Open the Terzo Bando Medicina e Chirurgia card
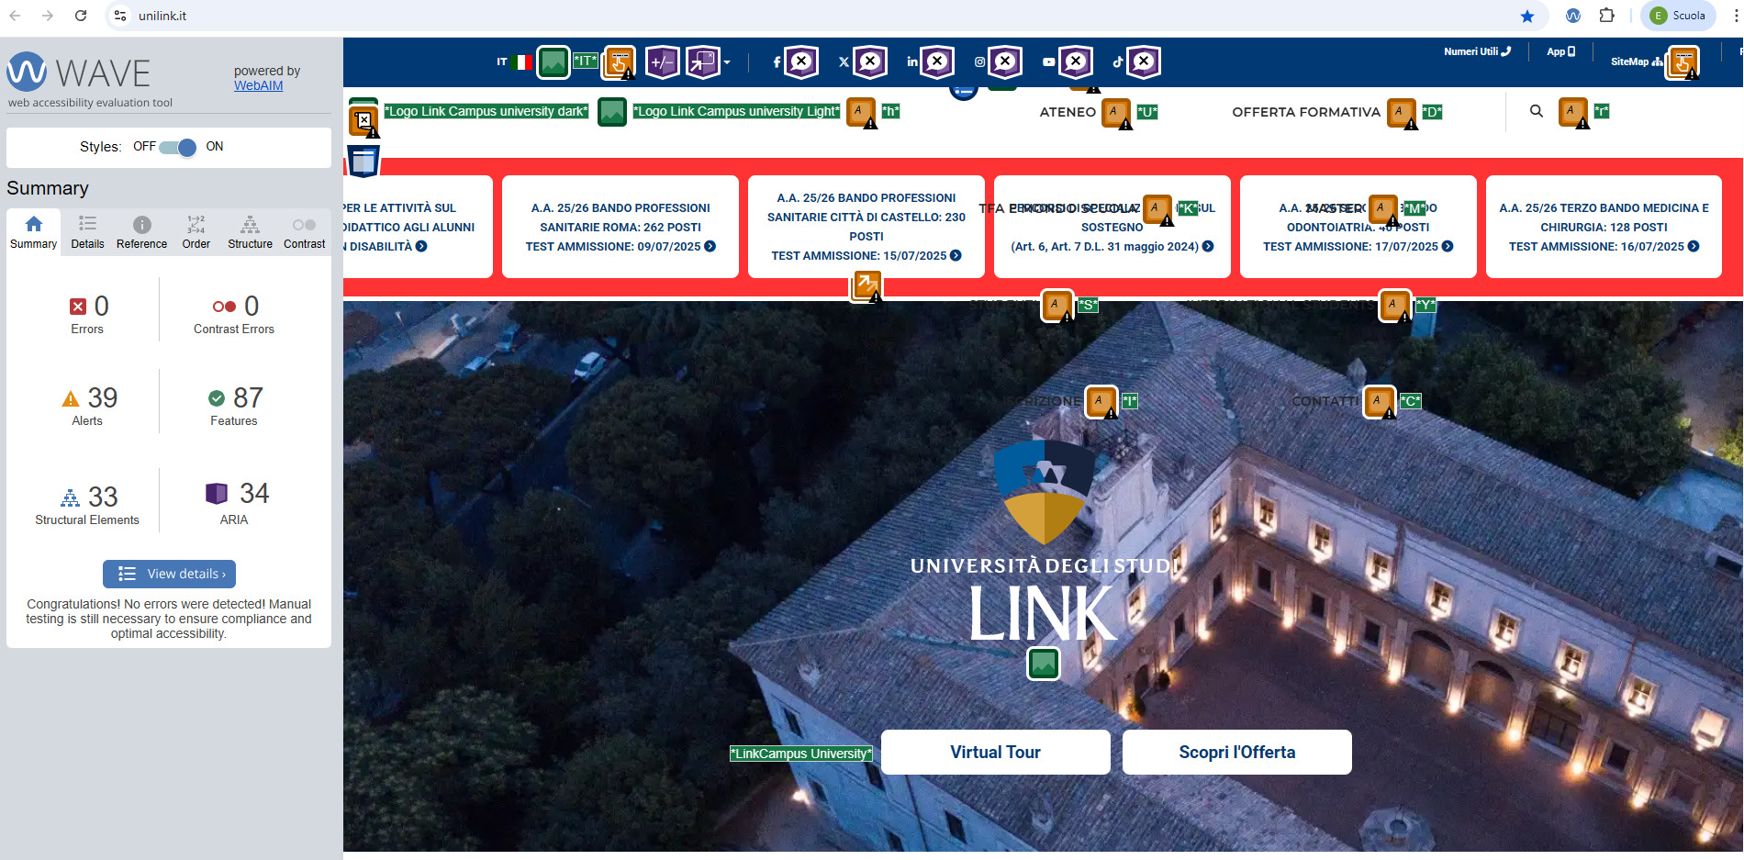Image resolution: width=1744 pixels, height=860 pixels. tap(1604, 227)
